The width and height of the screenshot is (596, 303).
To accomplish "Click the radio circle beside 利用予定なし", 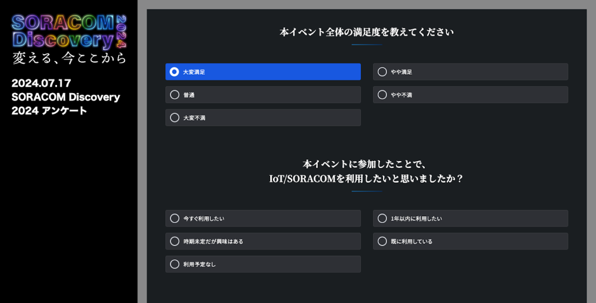I will [x=175, y=264].
